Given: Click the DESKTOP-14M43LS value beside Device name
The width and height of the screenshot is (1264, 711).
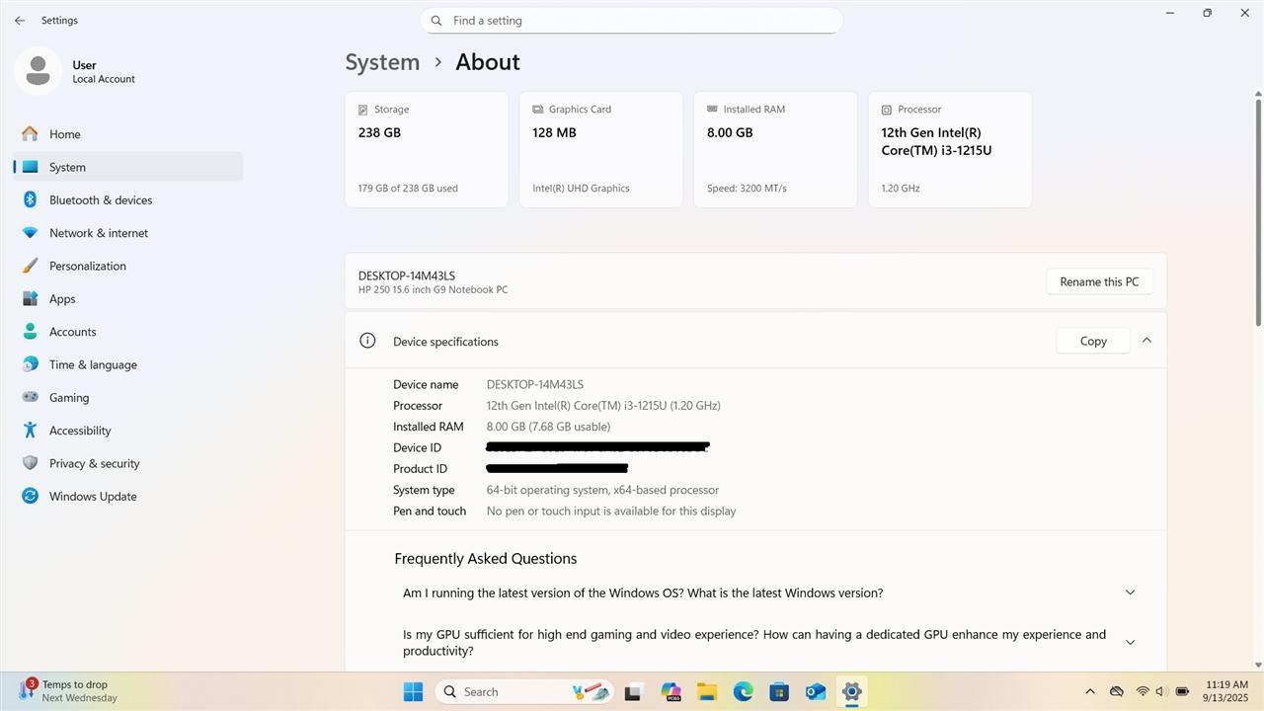Looking at the screenshot, I should (x=535, y=384).
